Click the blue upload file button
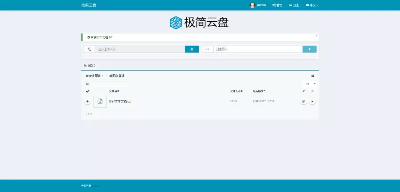Screen dimensions: 400x192 (192, 49)
